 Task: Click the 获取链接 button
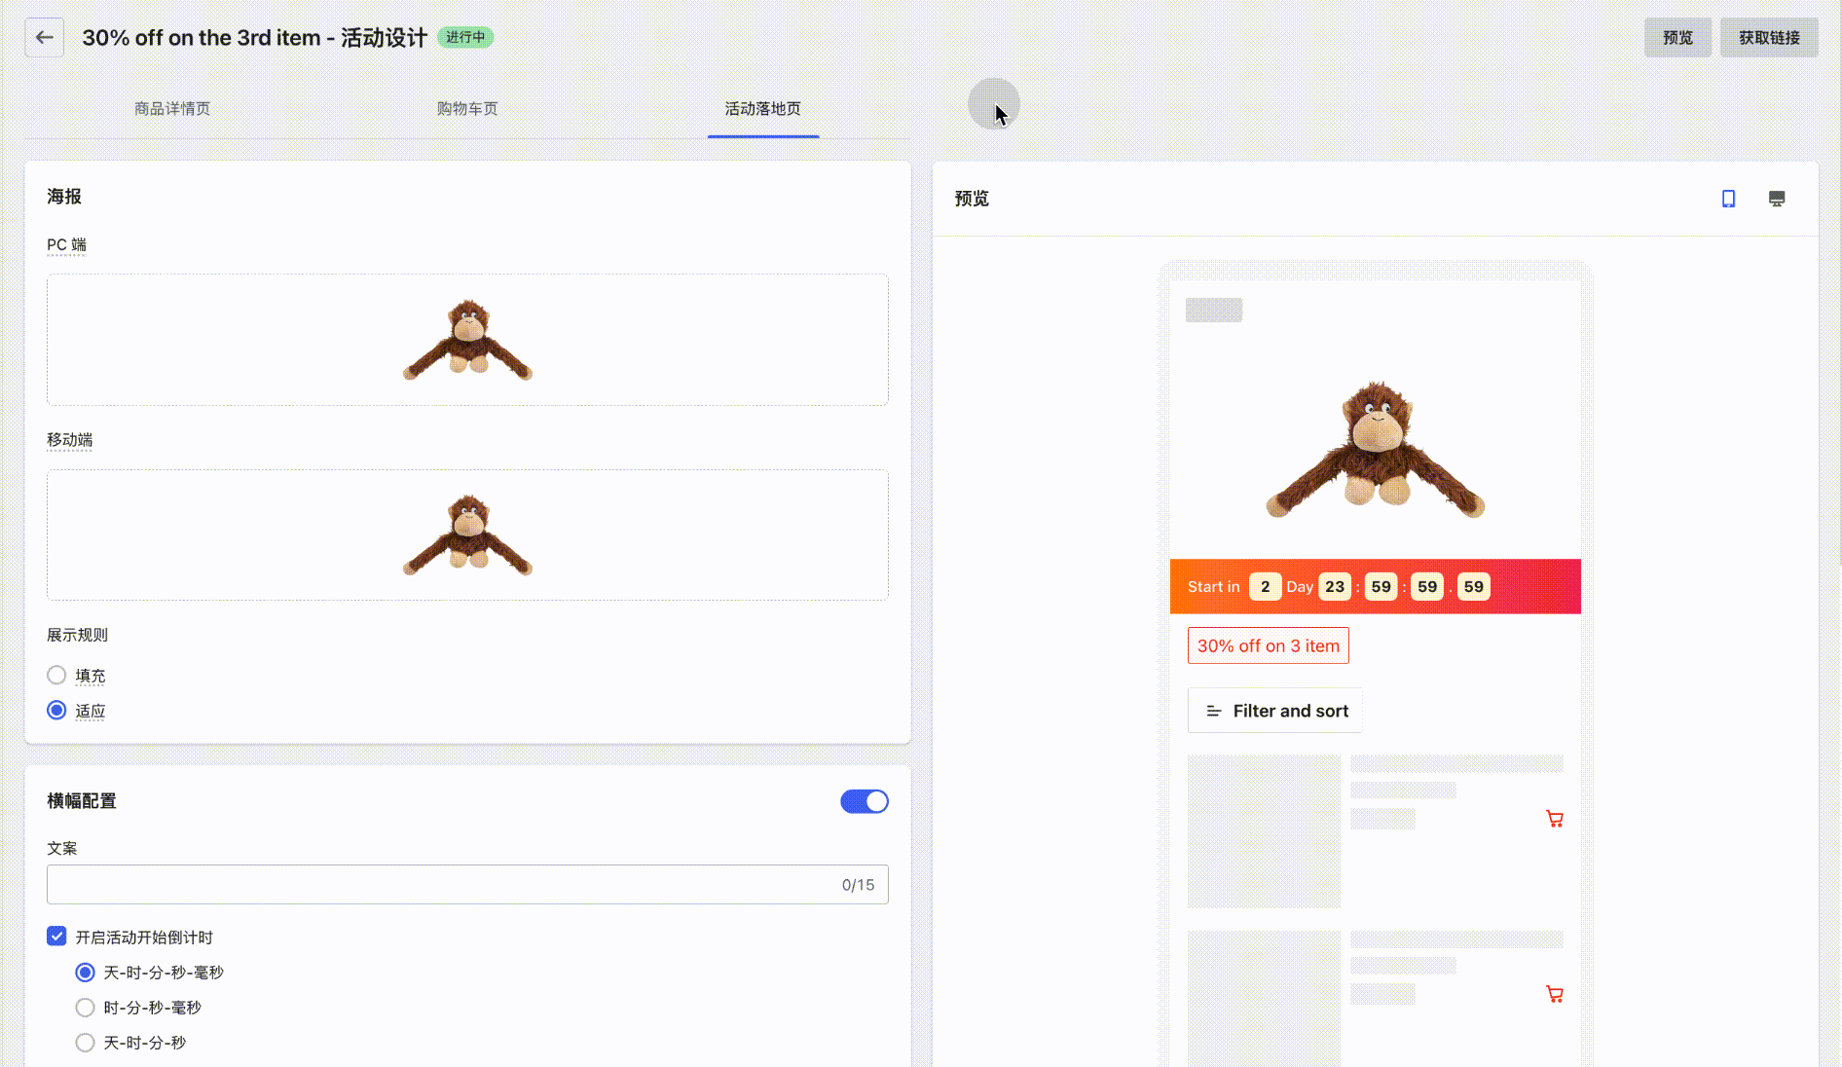click(x=1769, y=38)
